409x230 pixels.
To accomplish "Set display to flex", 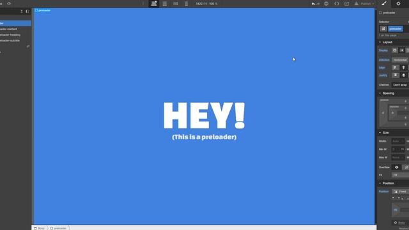I will click(402, 50).
